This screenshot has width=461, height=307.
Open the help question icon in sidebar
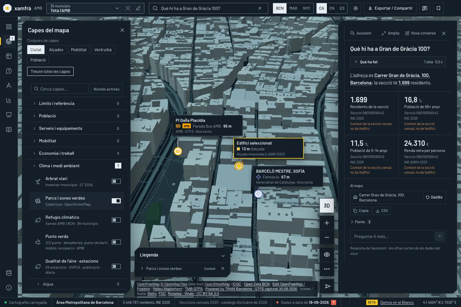9,71
